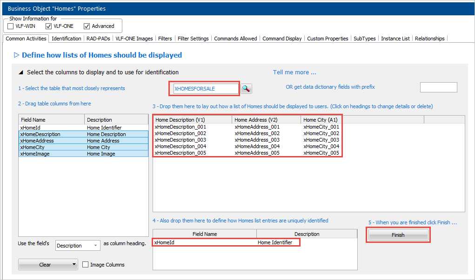The height and width of the screenshot is (280, 475).
Task: Focus the data dictionary prefix field
Action: point(438,87)
